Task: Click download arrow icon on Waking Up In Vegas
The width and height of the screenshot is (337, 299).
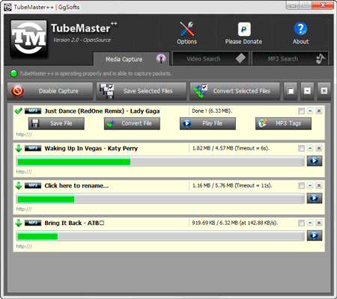Action: click(x=19, y=148)
